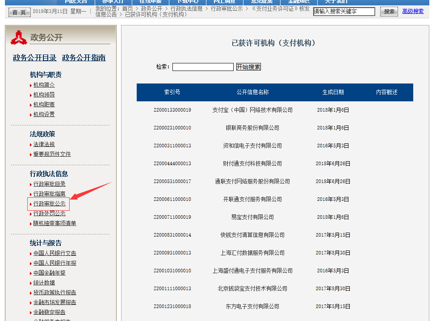Click the 首页 home button beside the date
This screenshot has width=432, height=321.
point(19,12)
